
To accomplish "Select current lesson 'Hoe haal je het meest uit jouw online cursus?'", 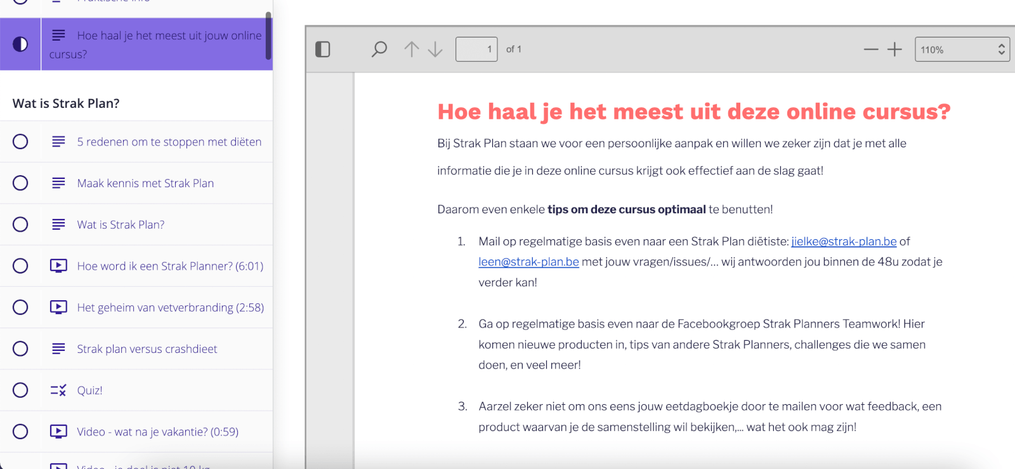I will pos(156,44).
